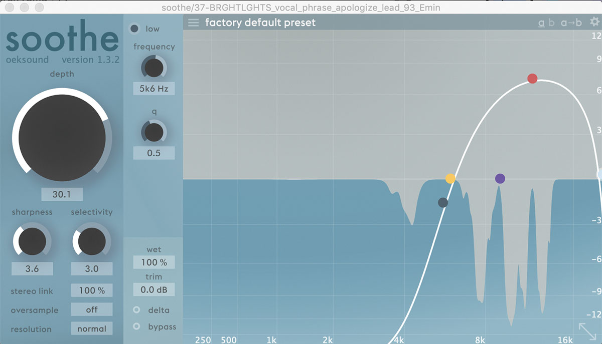Select the light blue node at right edge

point(600,174)
